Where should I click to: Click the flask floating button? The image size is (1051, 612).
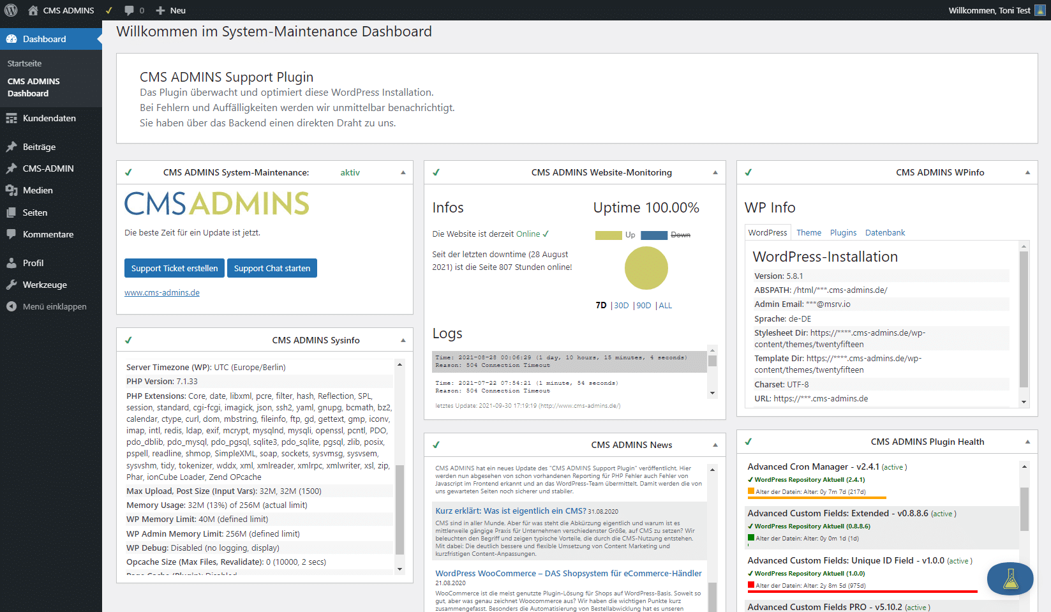coord(1010,579)
